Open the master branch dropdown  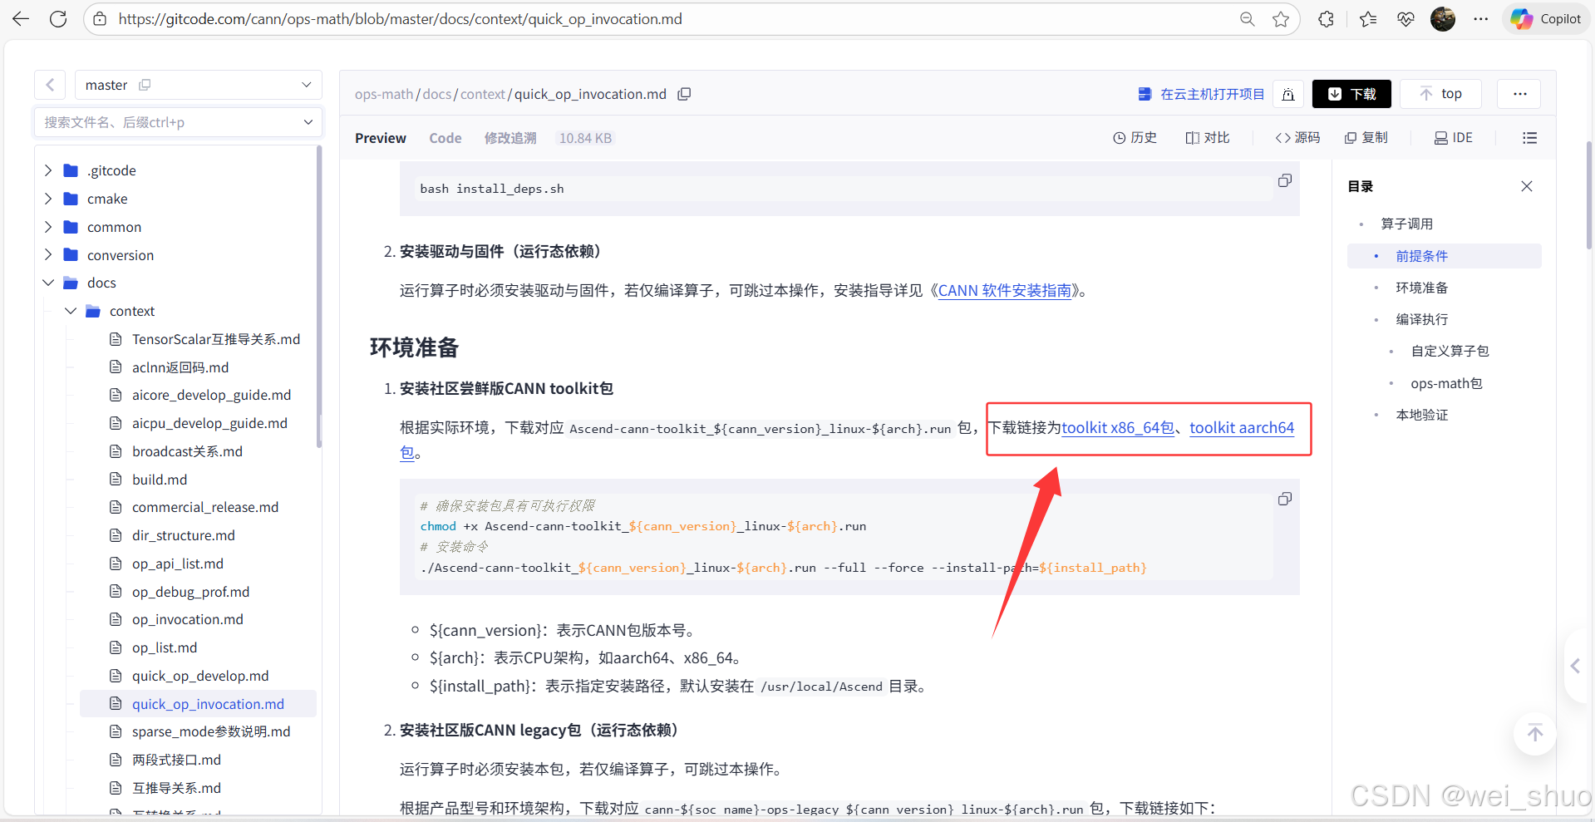[x=306, y=84]
